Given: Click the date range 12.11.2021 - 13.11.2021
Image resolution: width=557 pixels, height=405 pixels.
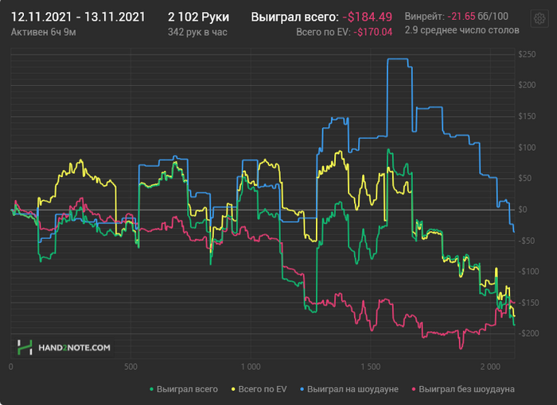Looking at the screenshot, I should (x=78, y=17).
